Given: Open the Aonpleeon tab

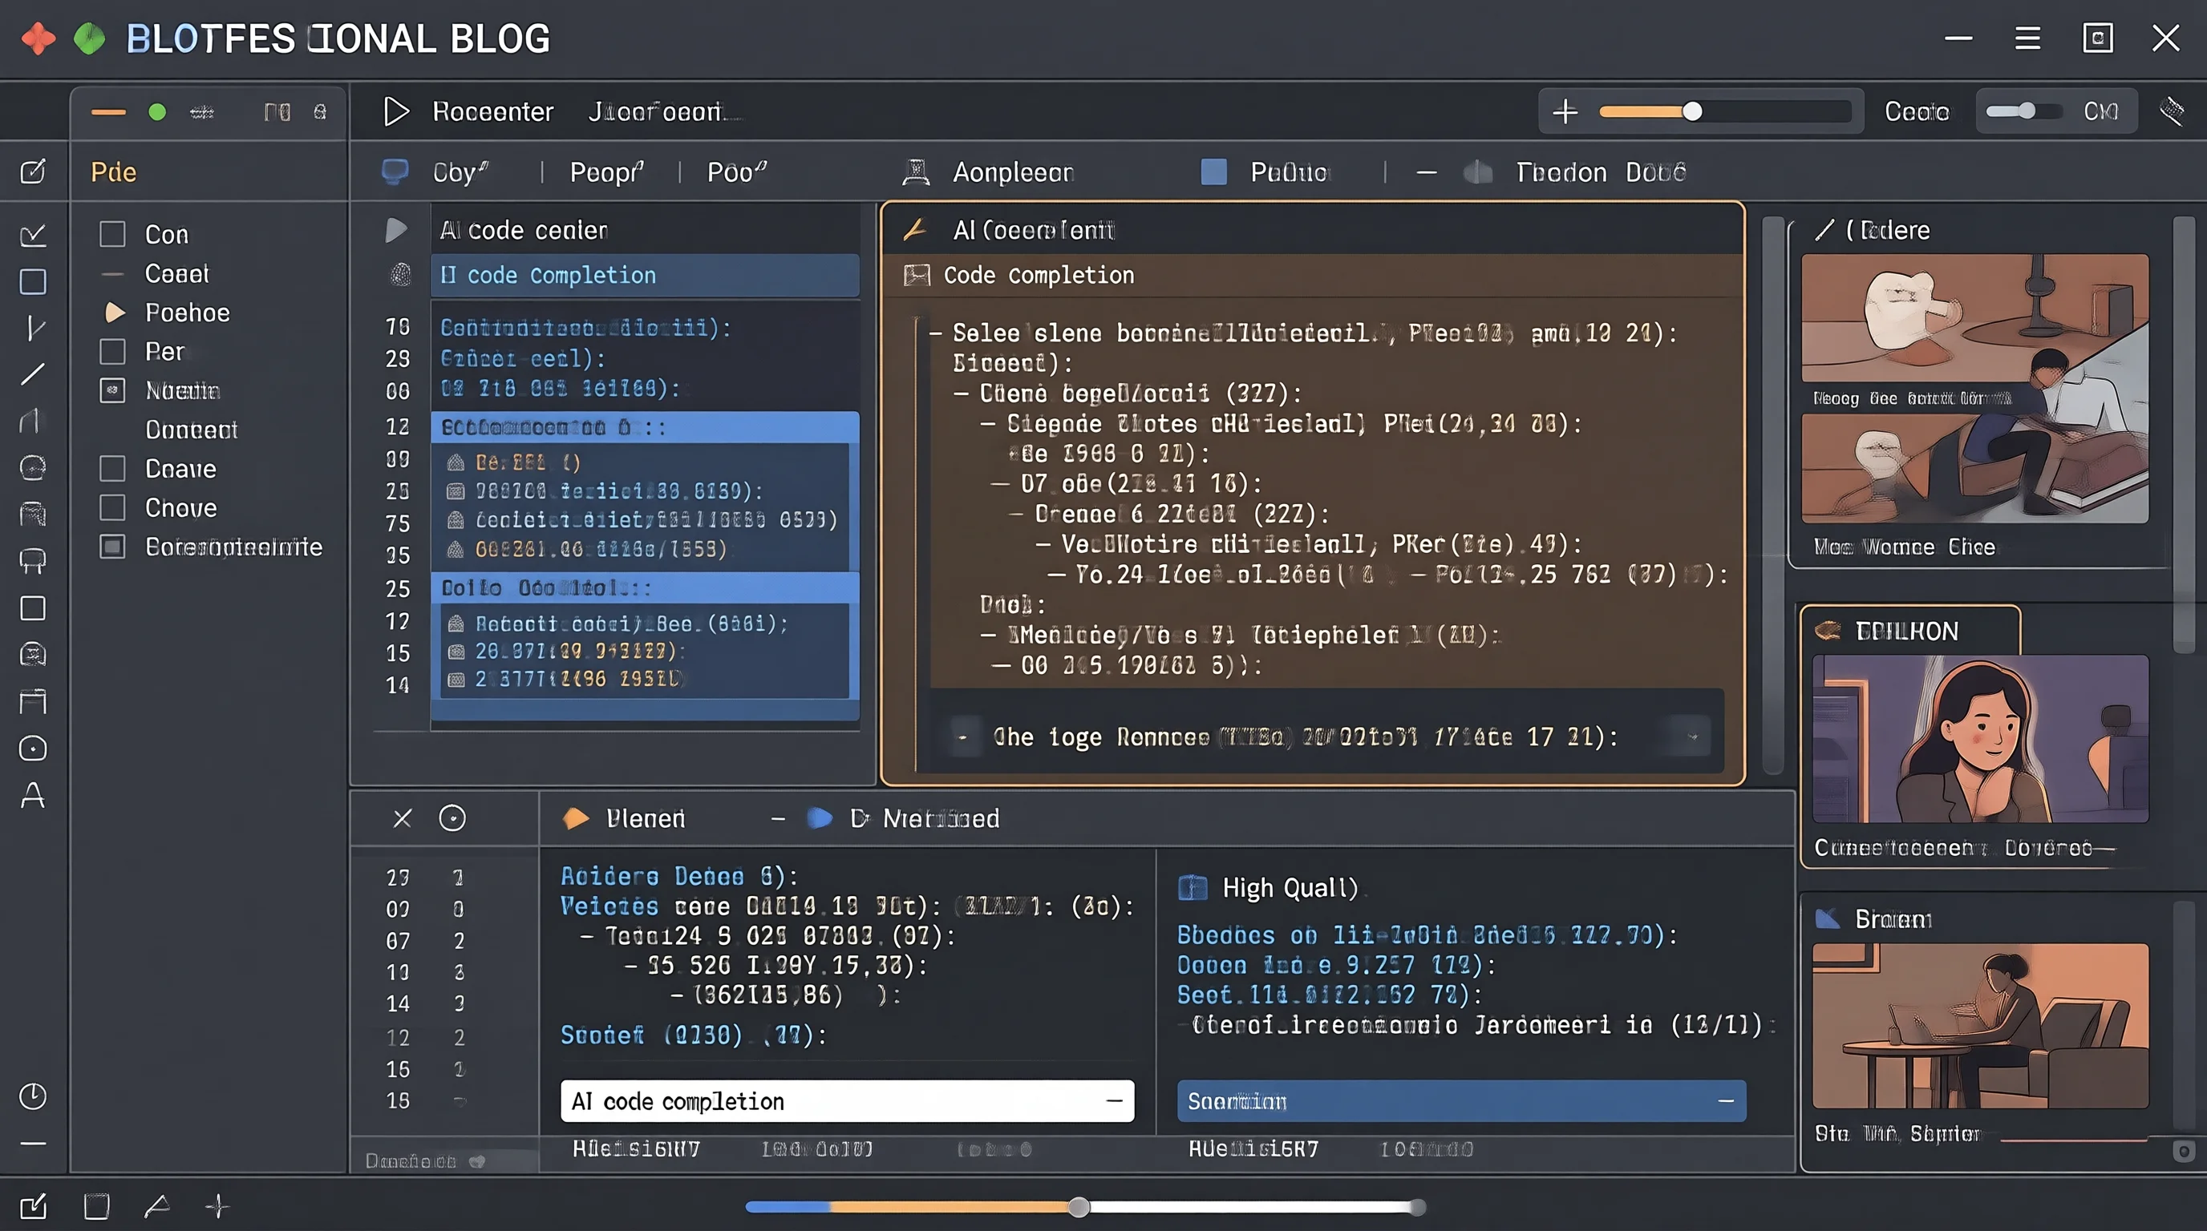Looking at the screenshot, I should pos(1014,172).
